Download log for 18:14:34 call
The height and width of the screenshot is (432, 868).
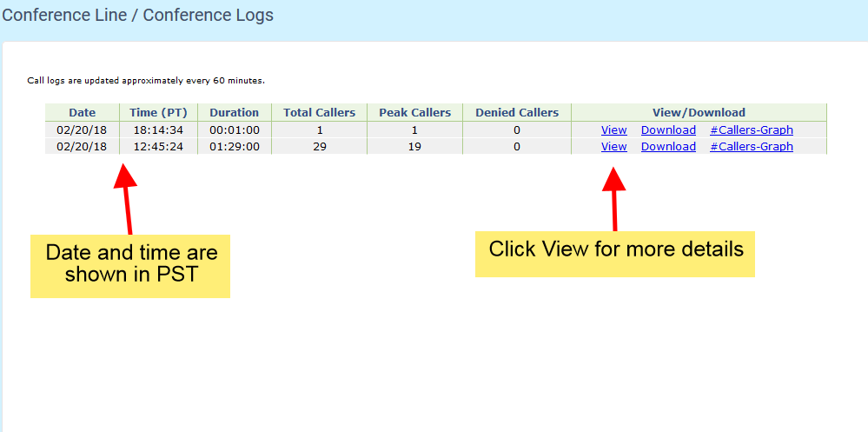668,130
